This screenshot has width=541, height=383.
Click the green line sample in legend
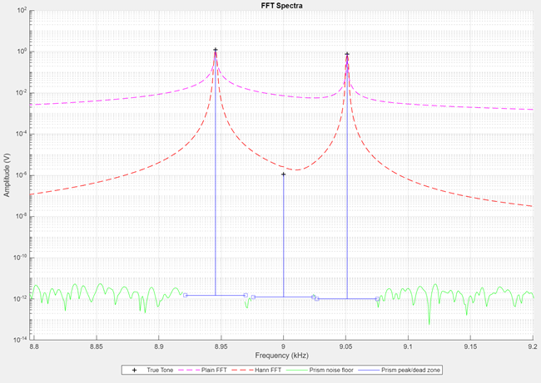pos(296,370)
